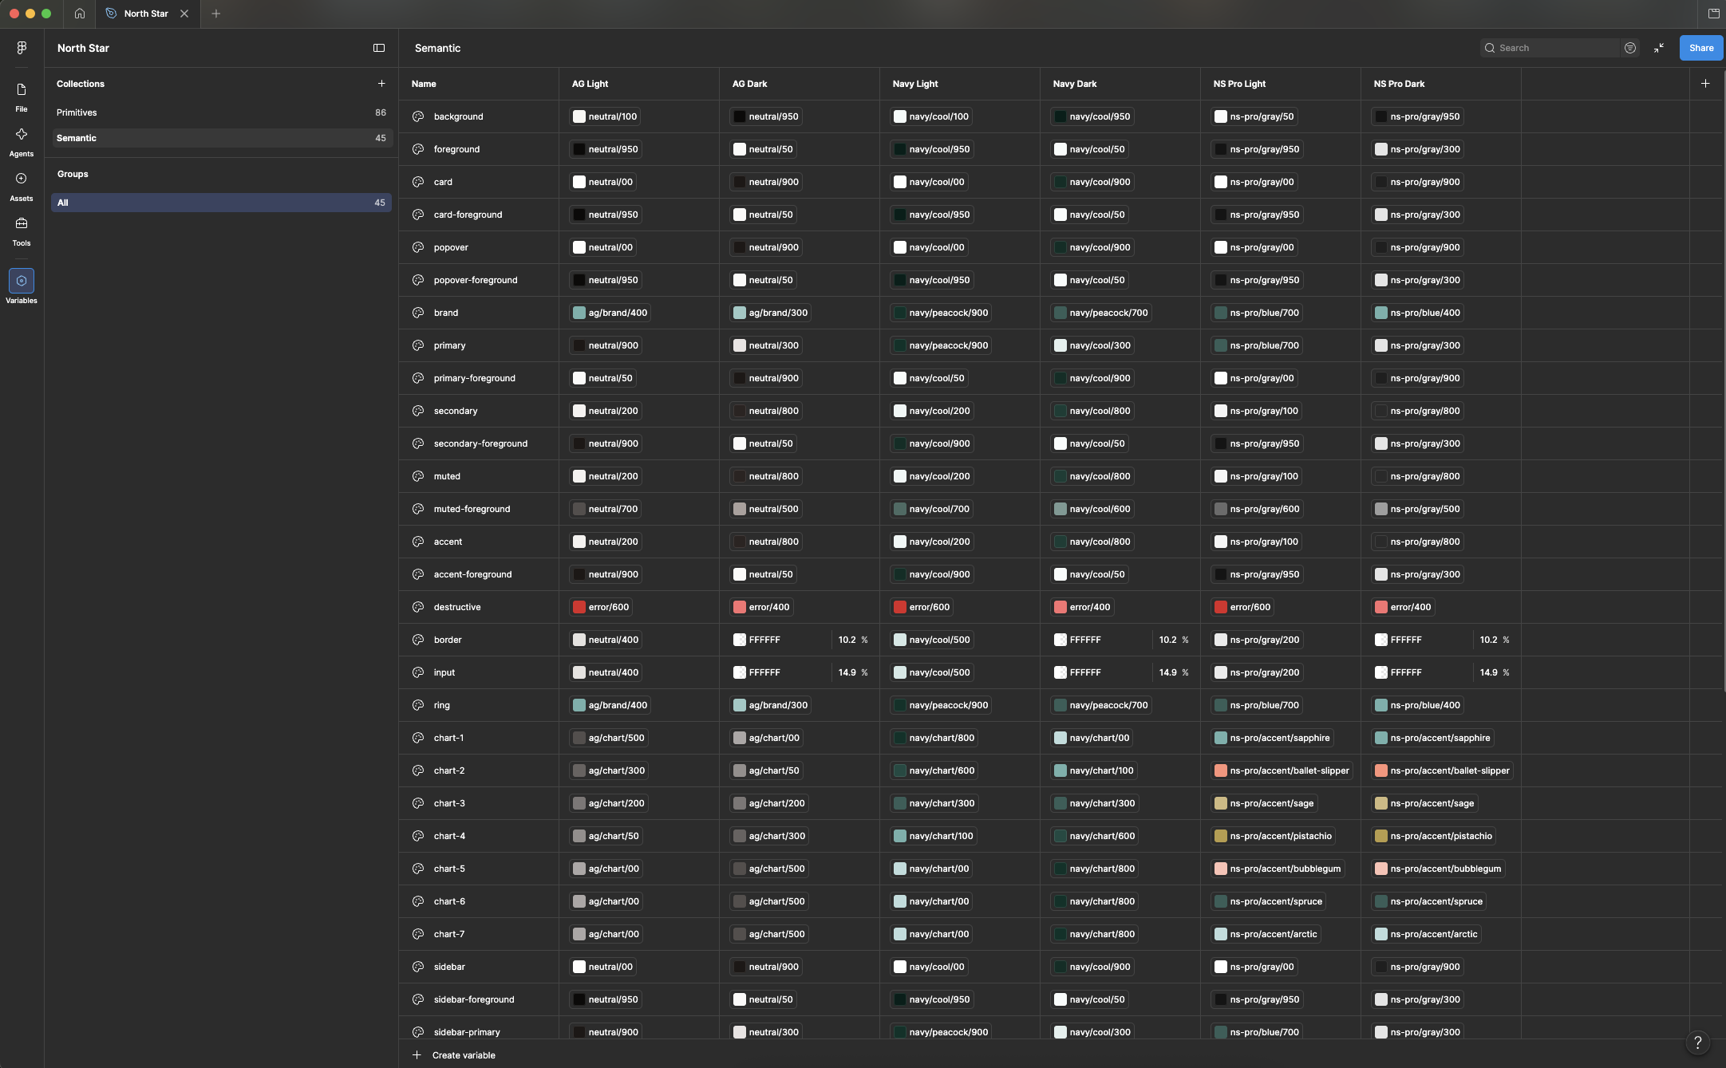Select the foreground variable name

pyautogui.click(x=456, y=149)
